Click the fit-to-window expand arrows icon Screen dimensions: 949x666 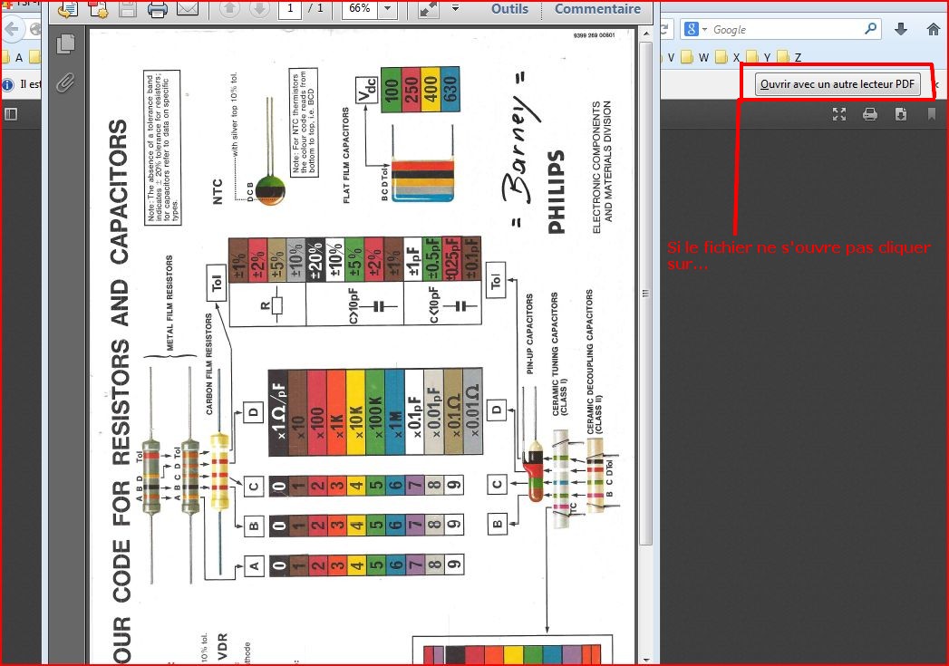tap(429, 10)
